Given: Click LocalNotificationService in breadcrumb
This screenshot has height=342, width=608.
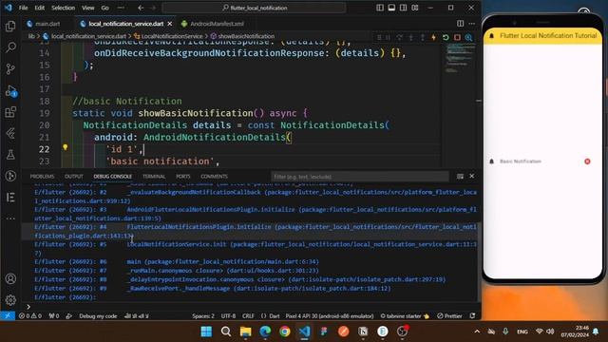Looking at the screenshot, I should coord(172,36).
